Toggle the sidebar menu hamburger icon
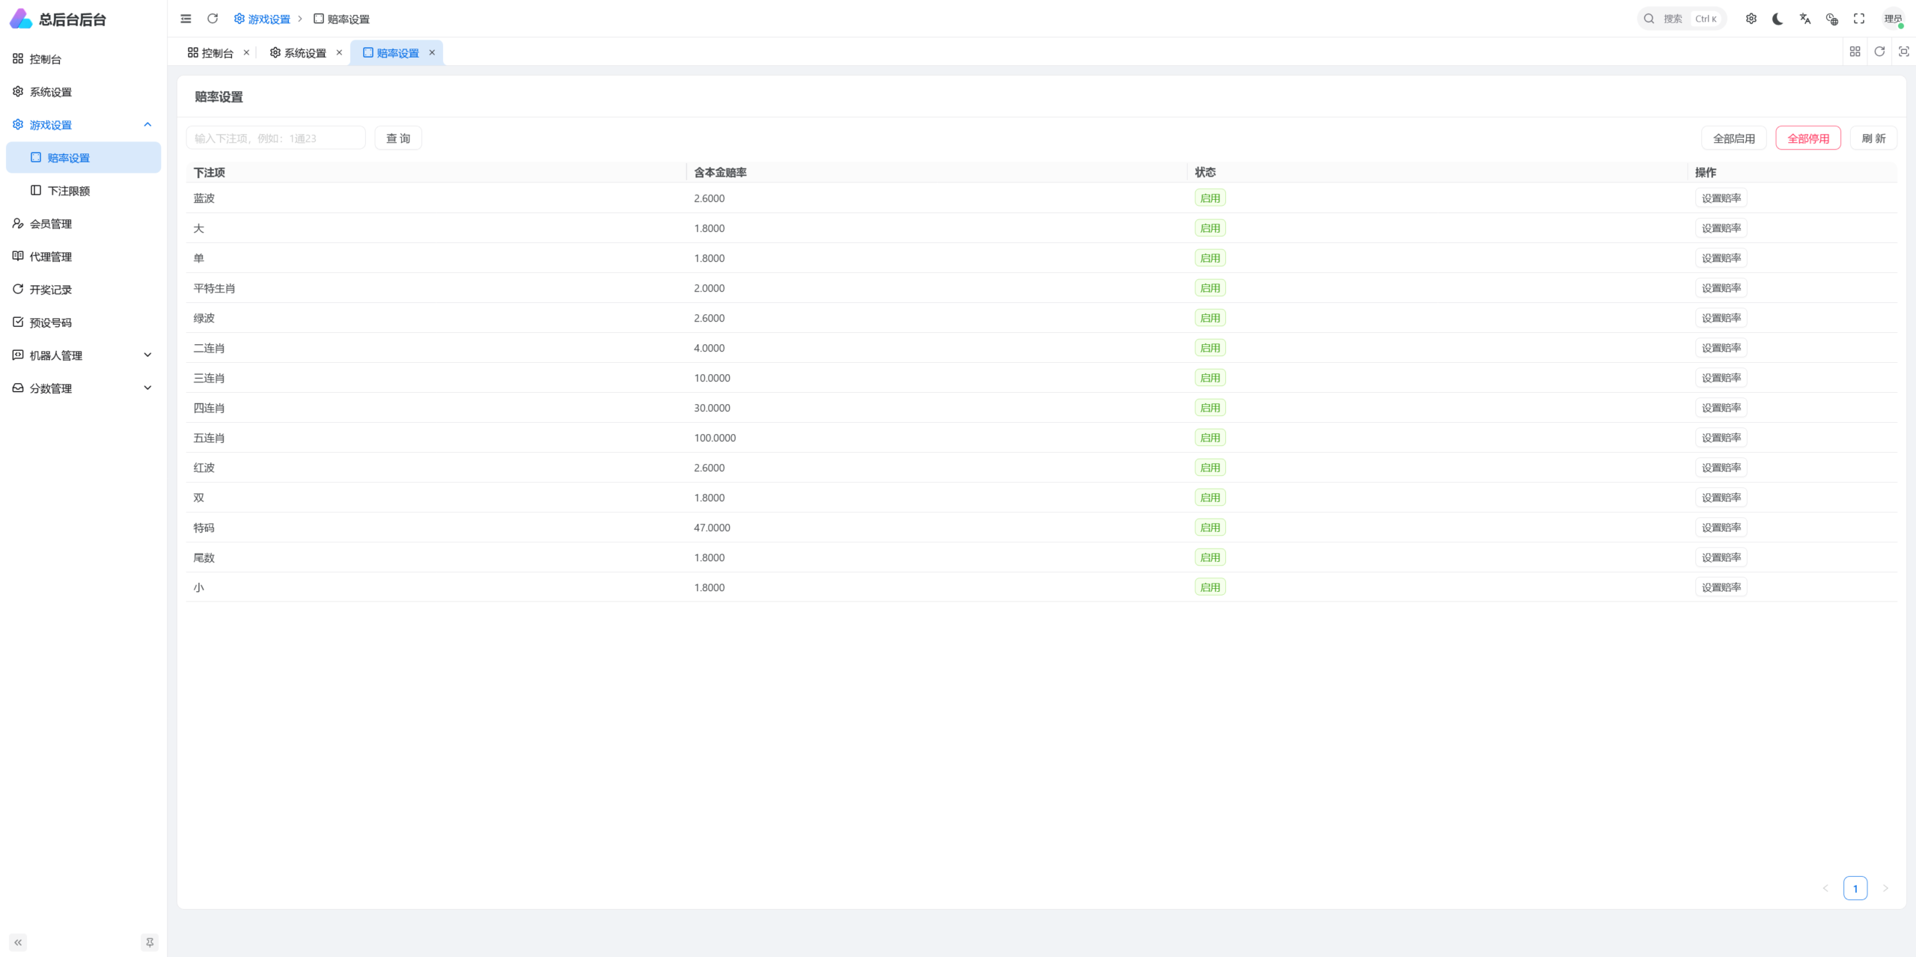1916x957 pixels. tap(186, 19)
